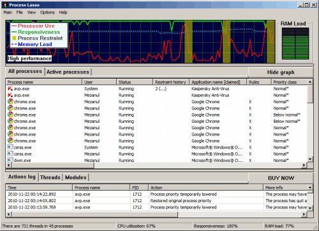
Task: Click the csrss.exe System row icon
Action: pyautogui.click(x=10, y=147)
